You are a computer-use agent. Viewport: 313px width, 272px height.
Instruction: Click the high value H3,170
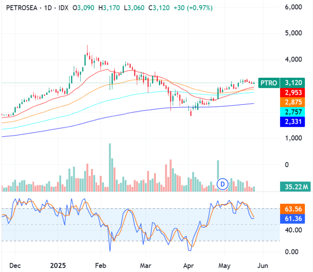click(109, 8)
